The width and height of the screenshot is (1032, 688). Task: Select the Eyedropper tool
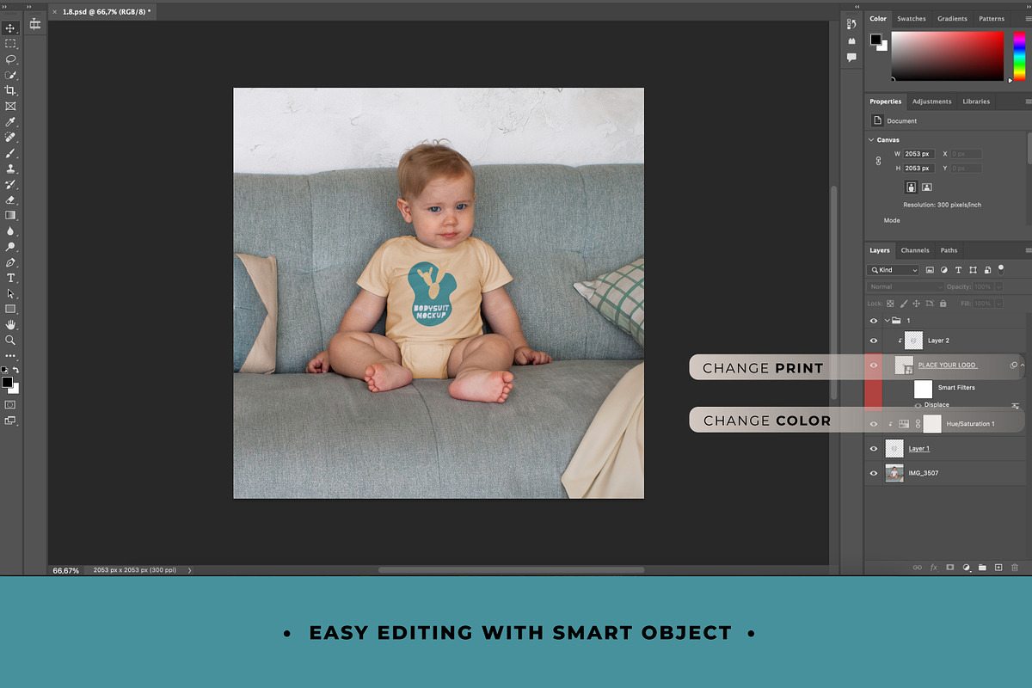11,122
